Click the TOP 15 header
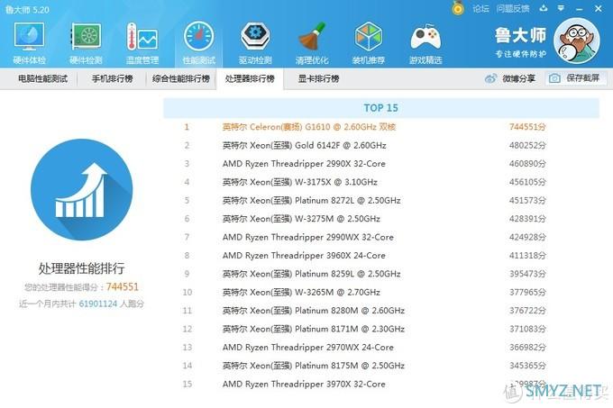Image resolution: width=613 pixels, height=408 pixels. [381, 108]
